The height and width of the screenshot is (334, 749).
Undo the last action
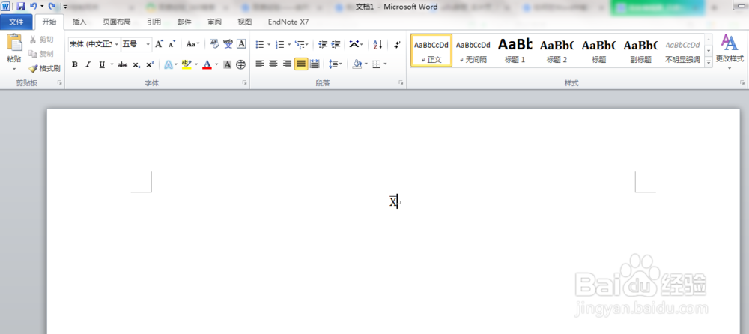point(33,7)
